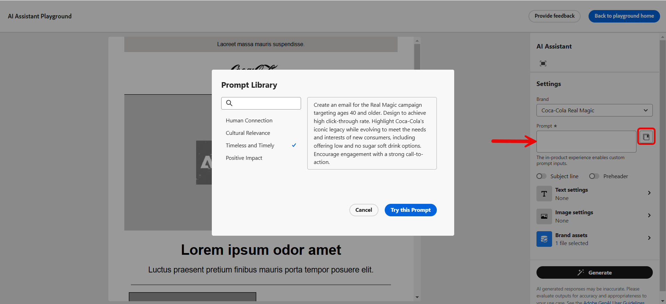Click the search magnifier in Prompt Library
Screen dimensions: 666x304
coord(229,103)
